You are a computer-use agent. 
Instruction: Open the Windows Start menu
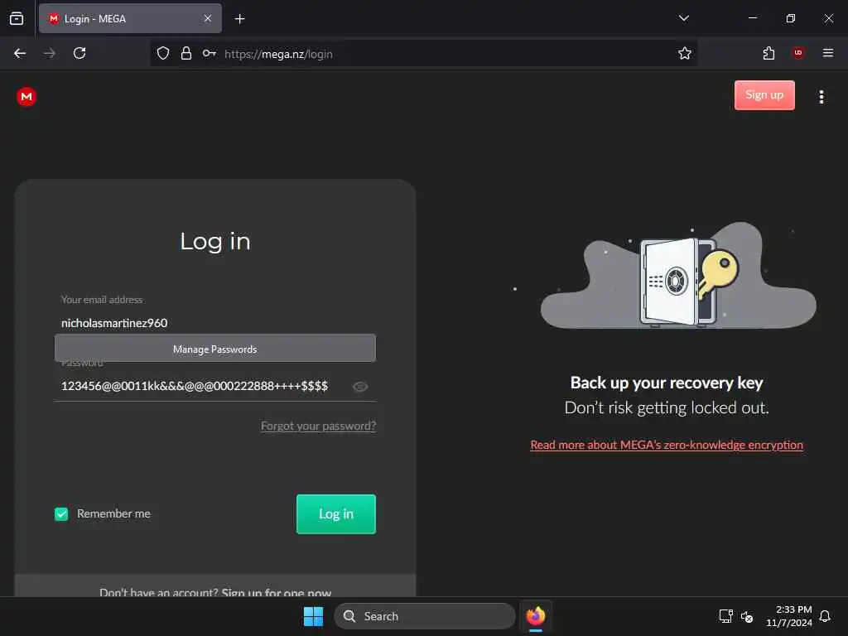click(x=313, y=616)
